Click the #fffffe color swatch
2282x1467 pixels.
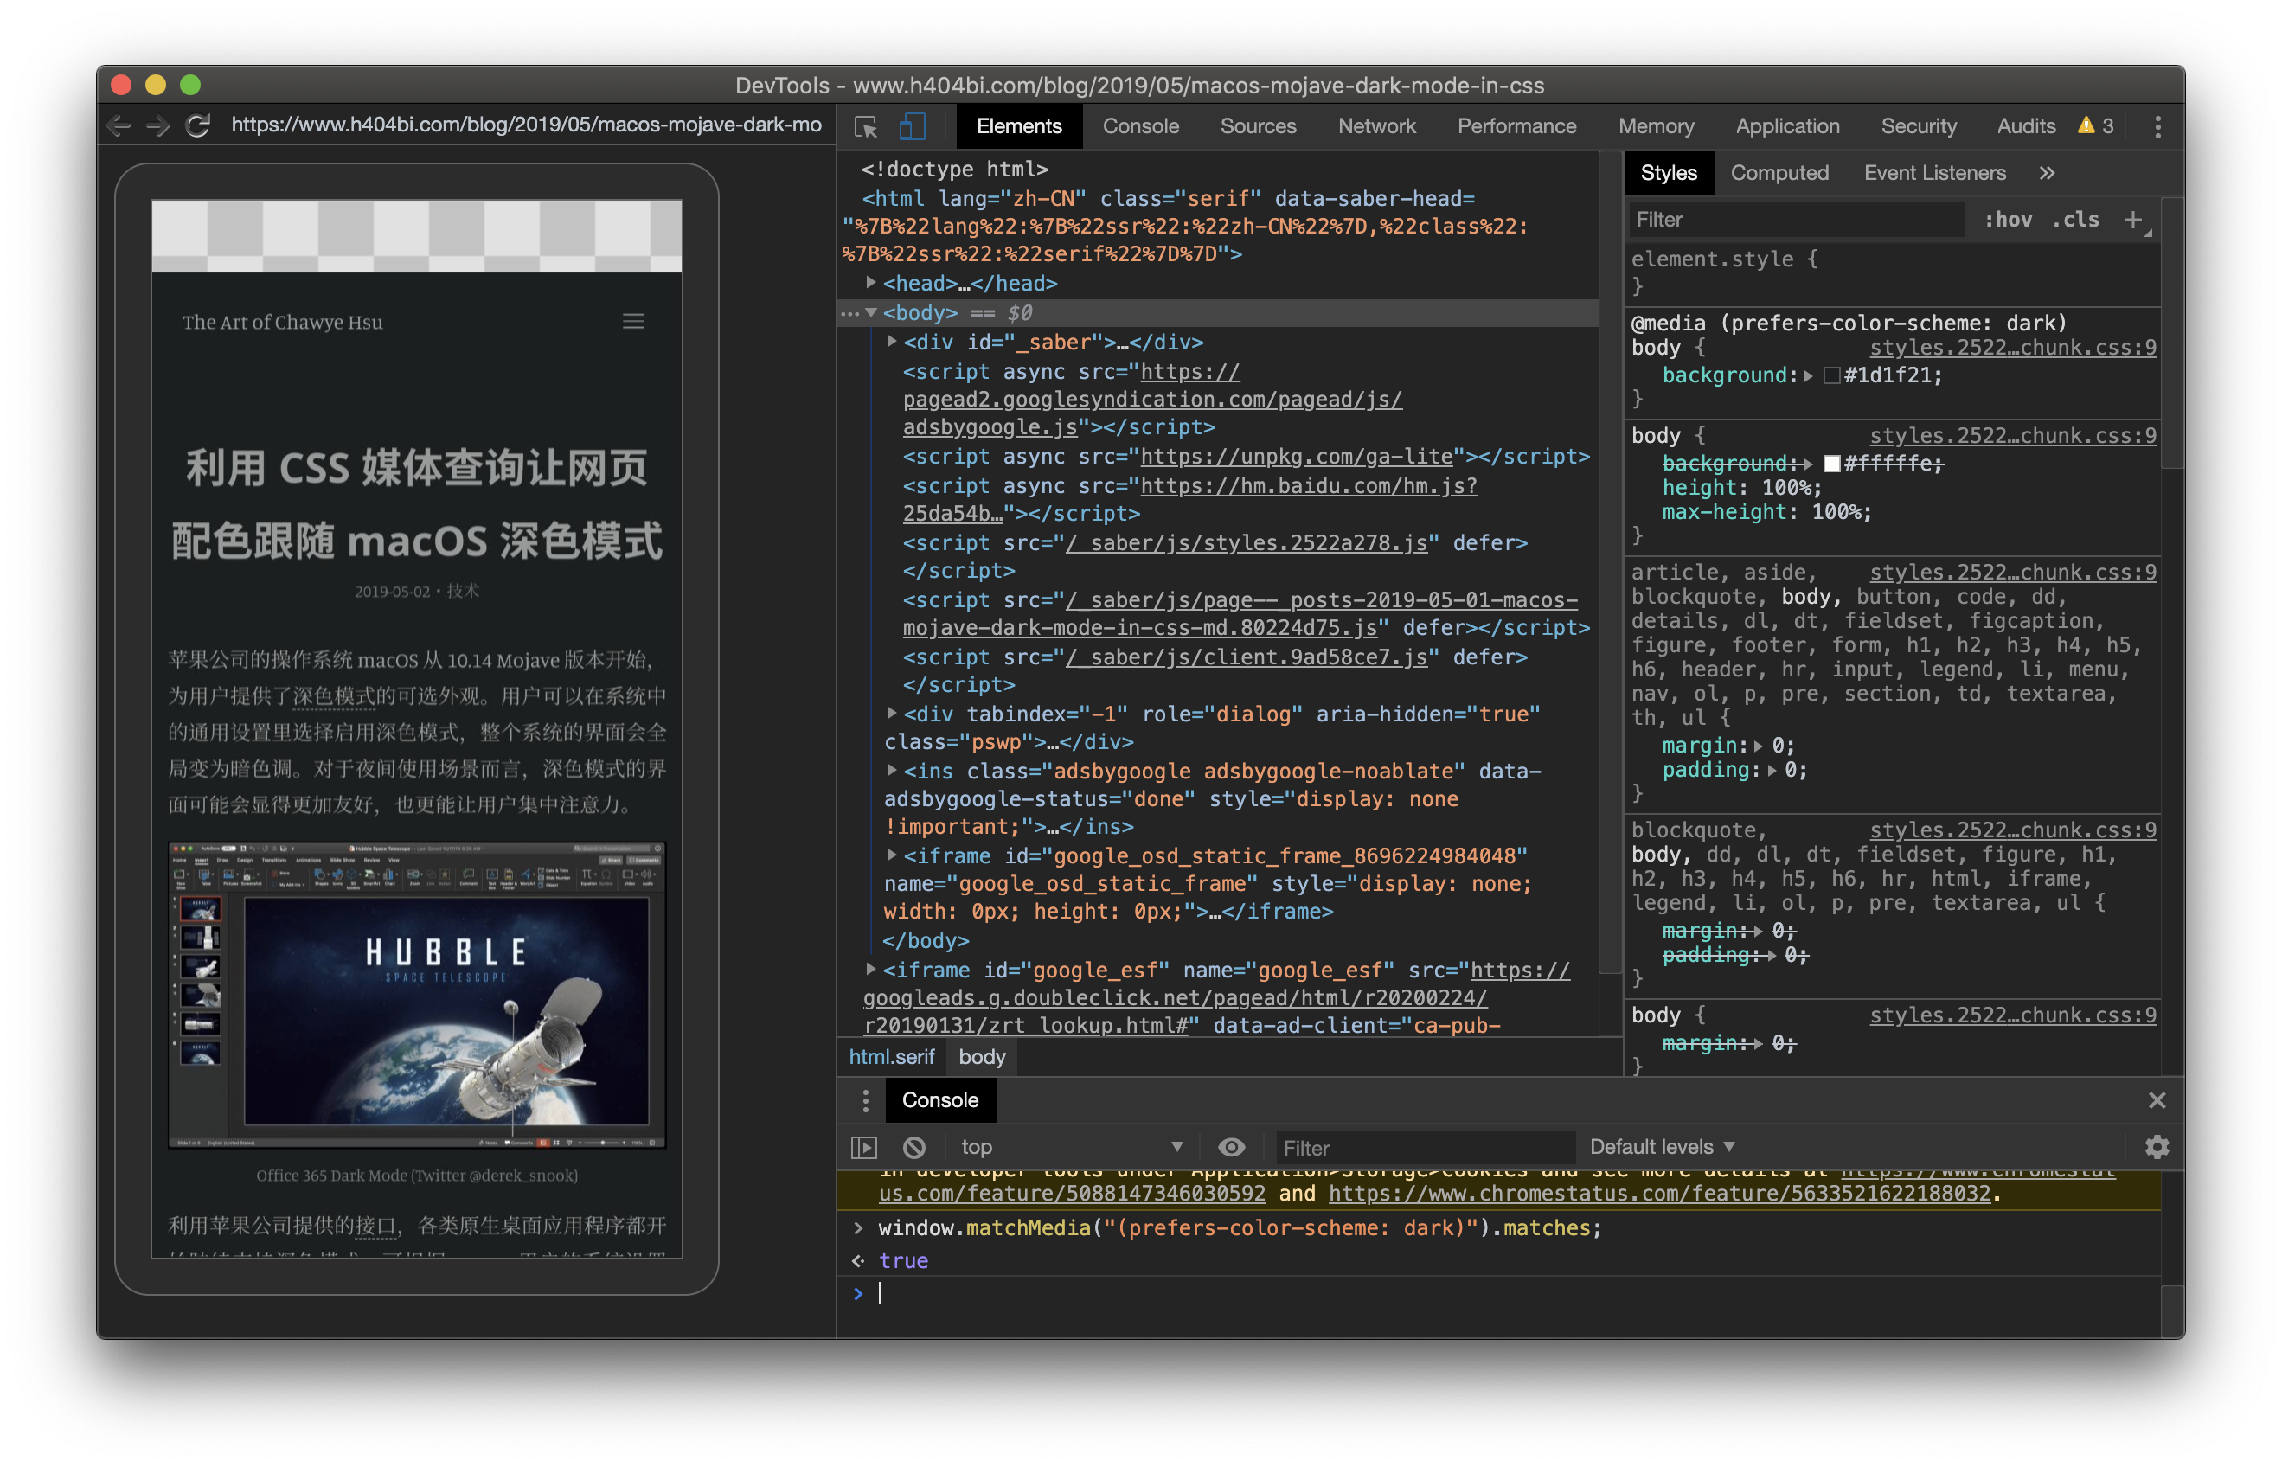(1831, 464)
